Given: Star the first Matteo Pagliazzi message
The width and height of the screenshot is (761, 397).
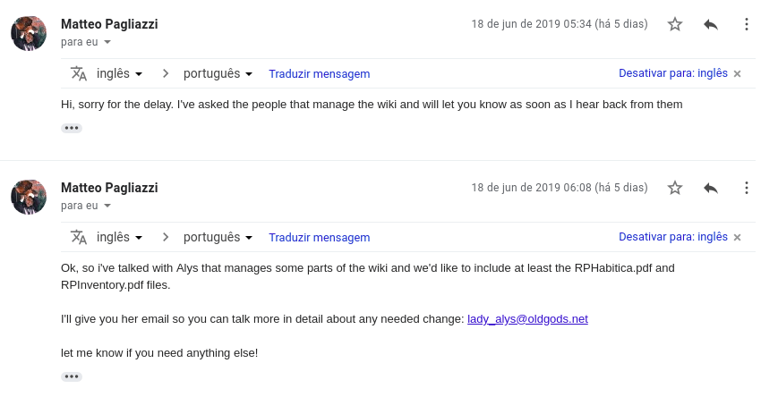Looking at the screenshot, I should (x=675, y=24).
